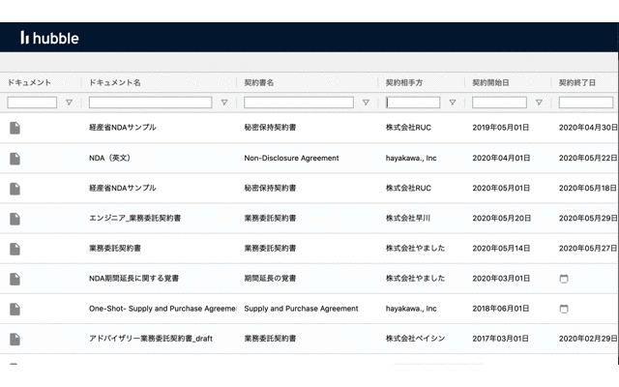Click document icon in エンジニア_業務委託契約書 row

click(x=15, y=219)
